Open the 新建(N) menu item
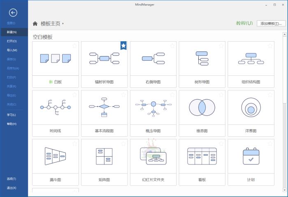Image resolution: width=288 pixels, height=197 pixels. pyautogui.click(x=14, y=32)
